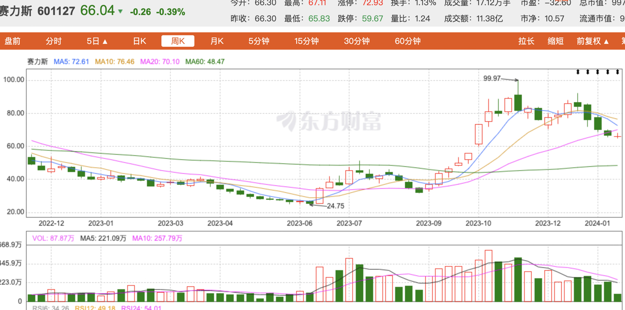Select the 周K weekly candlestick tab

(x=178, y=41)
